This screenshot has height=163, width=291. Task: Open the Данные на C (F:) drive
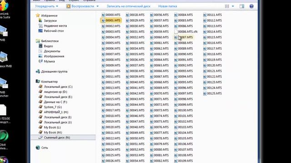point(55,102)
